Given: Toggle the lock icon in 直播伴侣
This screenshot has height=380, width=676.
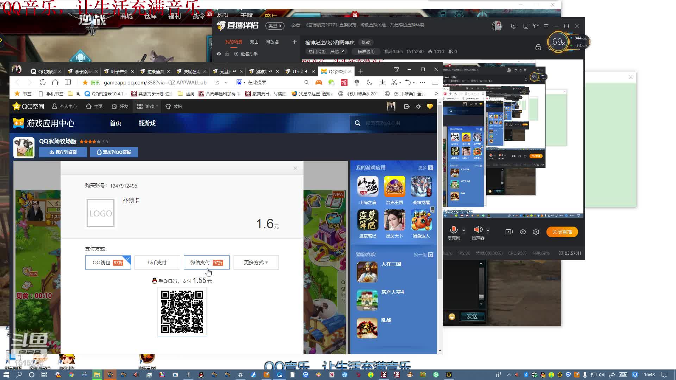Looking at the screenshot, I should [x=538, y=47].
